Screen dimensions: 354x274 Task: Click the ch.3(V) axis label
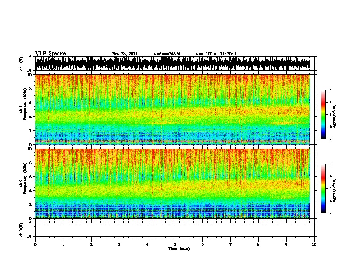(21, 230)
